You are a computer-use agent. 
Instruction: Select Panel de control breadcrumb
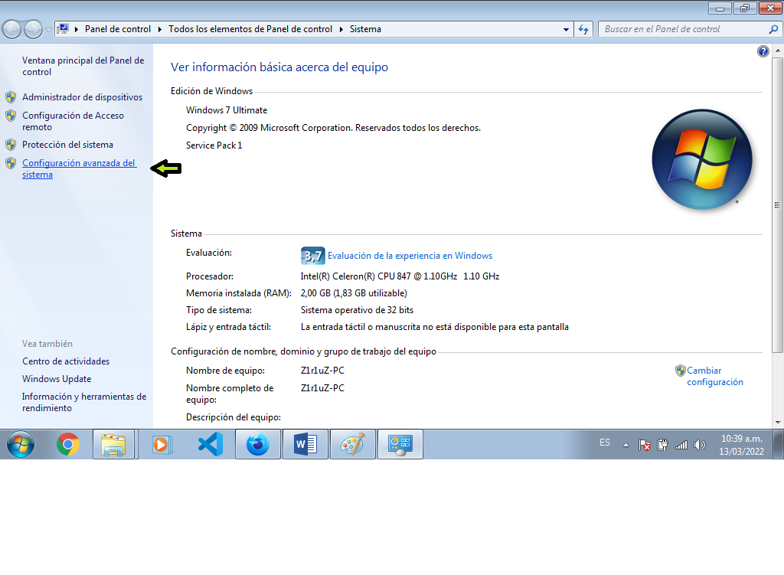pyautogui.click(x=117, y=29)
